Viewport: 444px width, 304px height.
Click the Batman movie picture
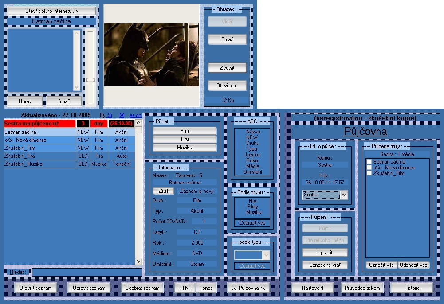[152, 55]
